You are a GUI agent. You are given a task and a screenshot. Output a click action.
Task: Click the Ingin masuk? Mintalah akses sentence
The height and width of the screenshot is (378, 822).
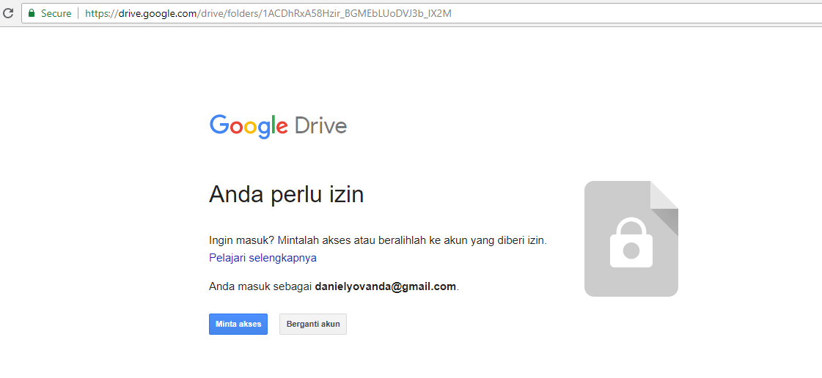tap(378, 241)
